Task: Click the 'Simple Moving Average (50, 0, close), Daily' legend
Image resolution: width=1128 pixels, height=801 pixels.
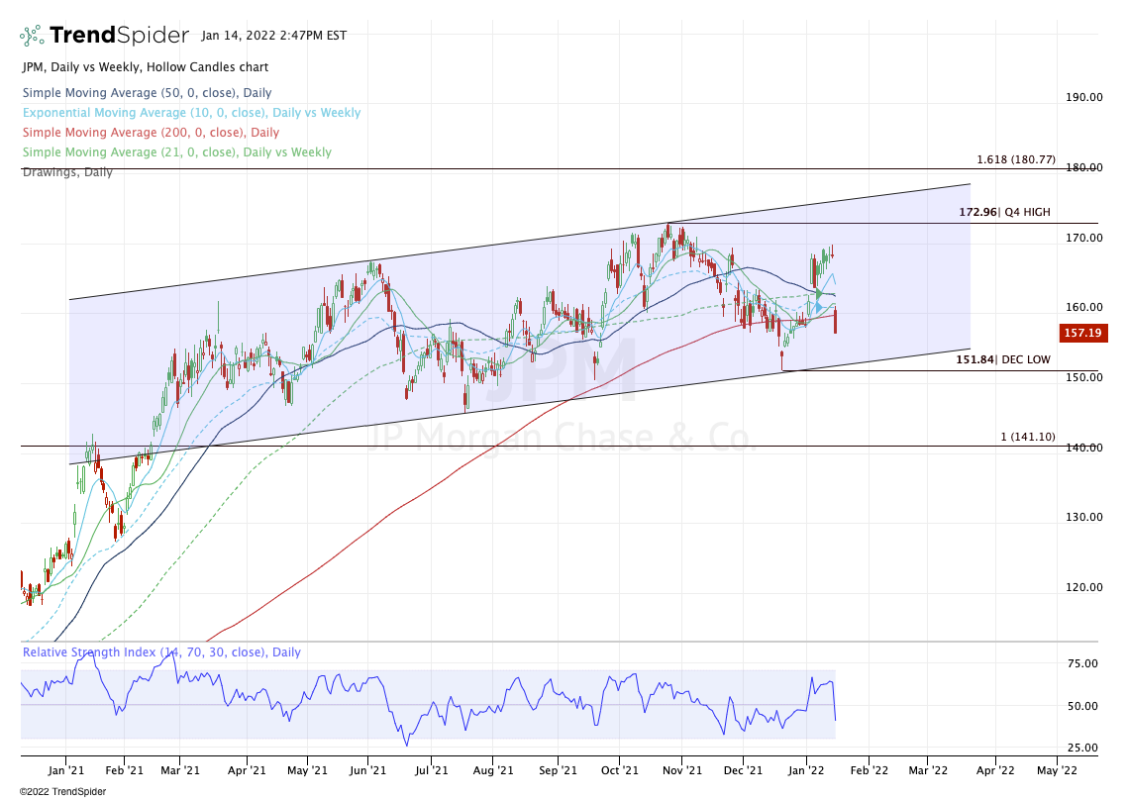Action: click(x=147, y=93)
